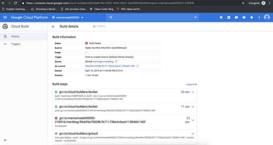
Task: Click the Build steps heading
Action: pyautogui.click(x=60, y=84)
